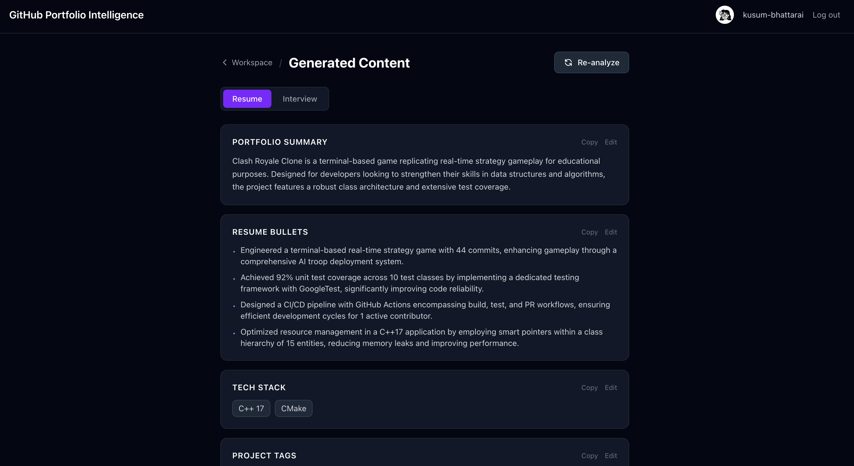The image size is (854, 466).
Task: Open the kusum-bhattarai profile avatar
Action: click(x=724, y=14)
